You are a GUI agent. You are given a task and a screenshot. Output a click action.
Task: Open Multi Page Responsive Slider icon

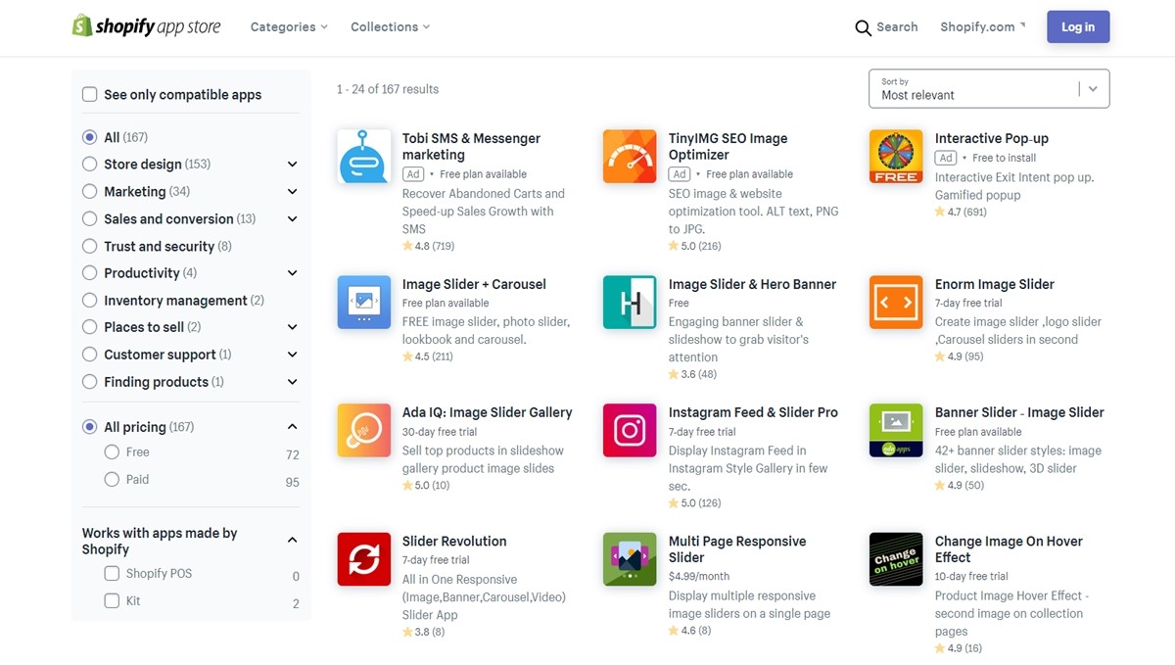pos(630,559)
